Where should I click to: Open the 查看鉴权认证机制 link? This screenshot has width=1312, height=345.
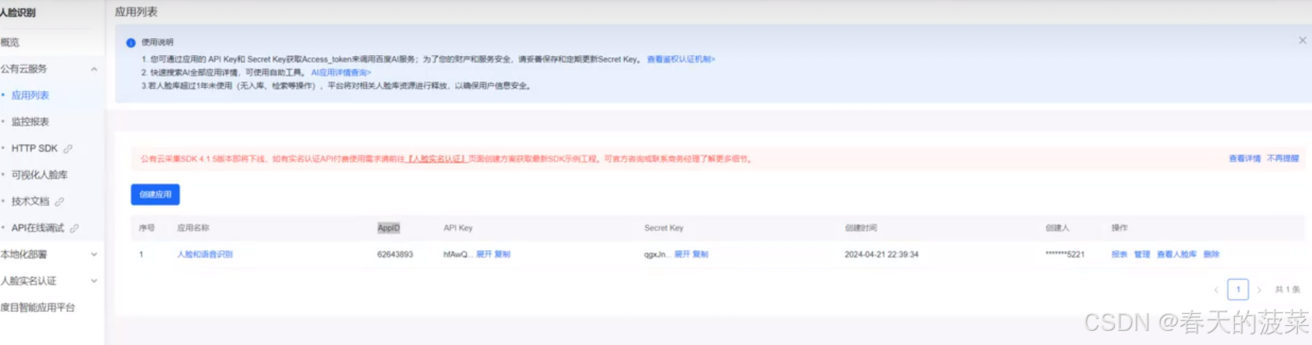coord(681,59)
